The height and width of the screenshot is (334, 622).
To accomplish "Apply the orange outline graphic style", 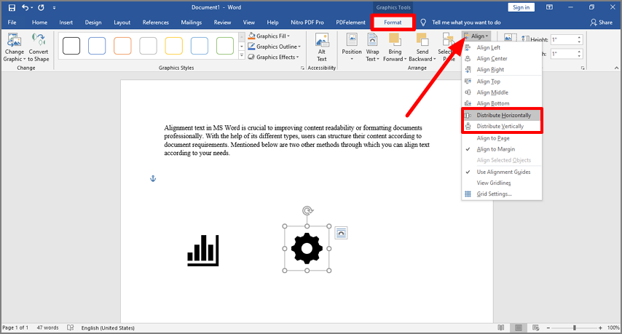I will (122, 46).
